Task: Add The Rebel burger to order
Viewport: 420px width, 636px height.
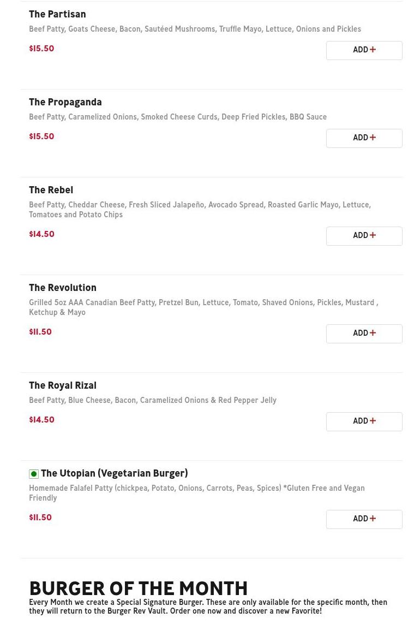Action: coord(364,236)
